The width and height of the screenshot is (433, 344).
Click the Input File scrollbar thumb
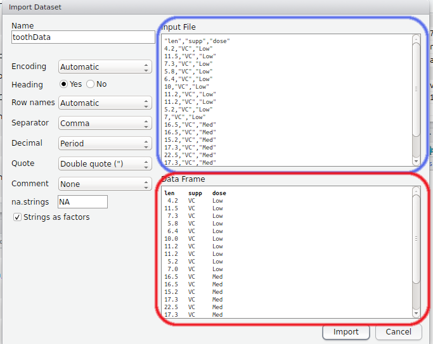click(416, 89)
